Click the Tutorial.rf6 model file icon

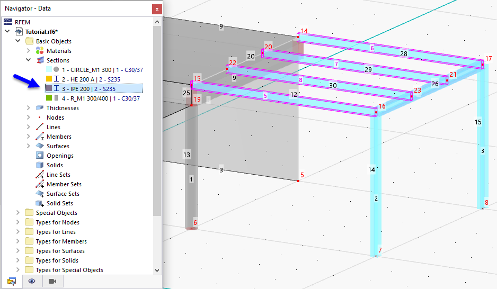[19, 32]
